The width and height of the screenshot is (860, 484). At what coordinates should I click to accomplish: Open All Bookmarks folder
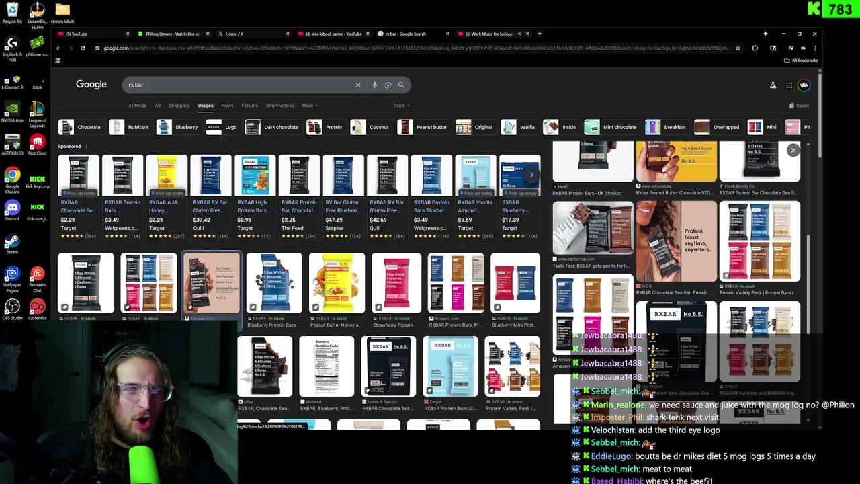click(801, 61)
